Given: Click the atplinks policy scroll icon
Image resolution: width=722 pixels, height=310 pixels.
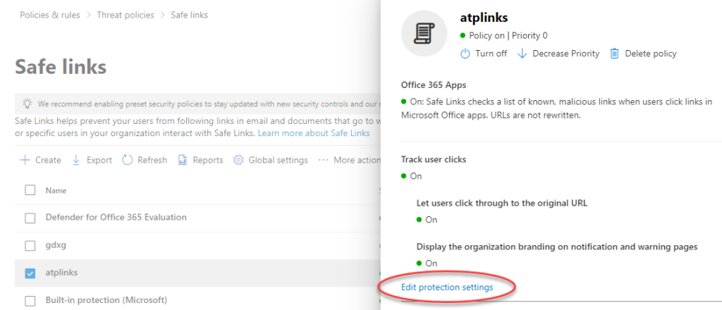Looking at the screenshot, I should (x=425, y=33).
